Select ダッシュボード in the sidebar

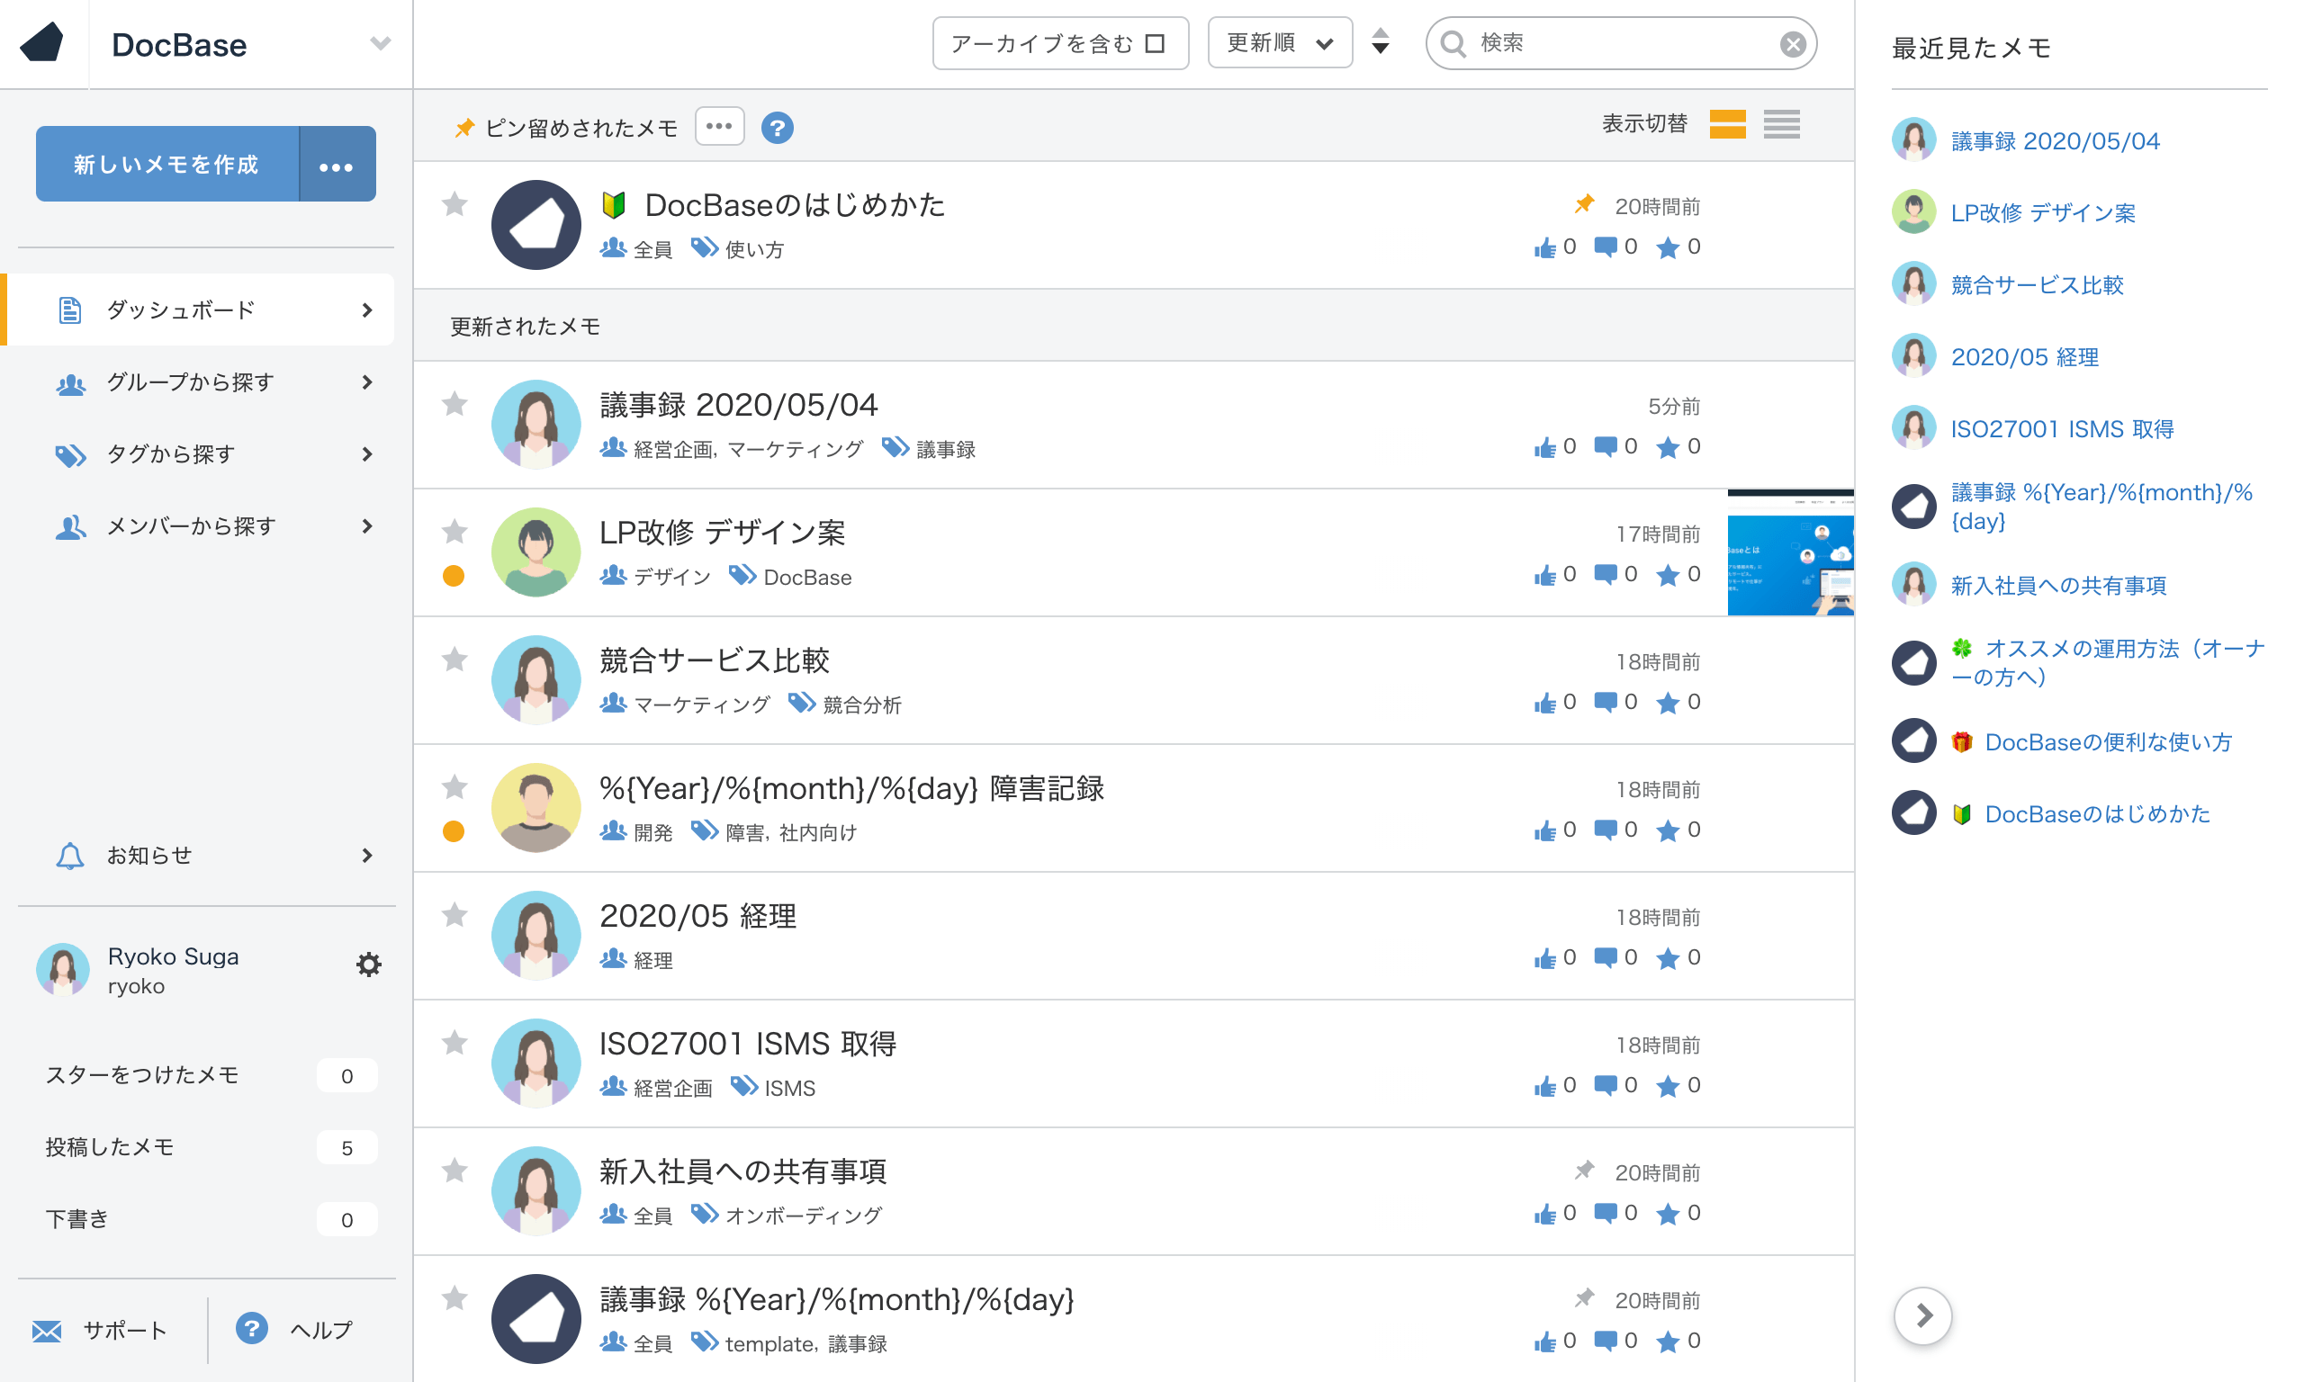pos(180,310)
